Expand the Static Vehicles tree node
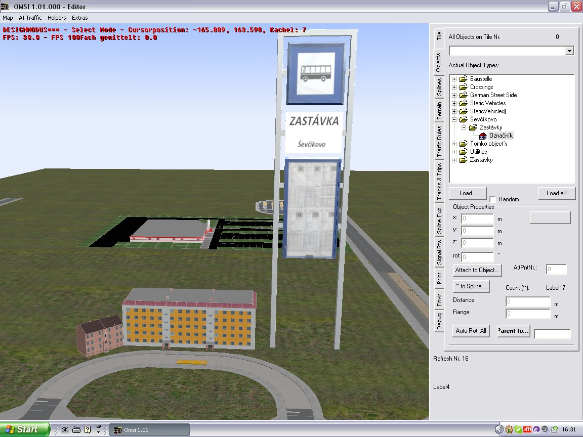The width and height of the screenshot is (583, 437). tap(454, 103)
